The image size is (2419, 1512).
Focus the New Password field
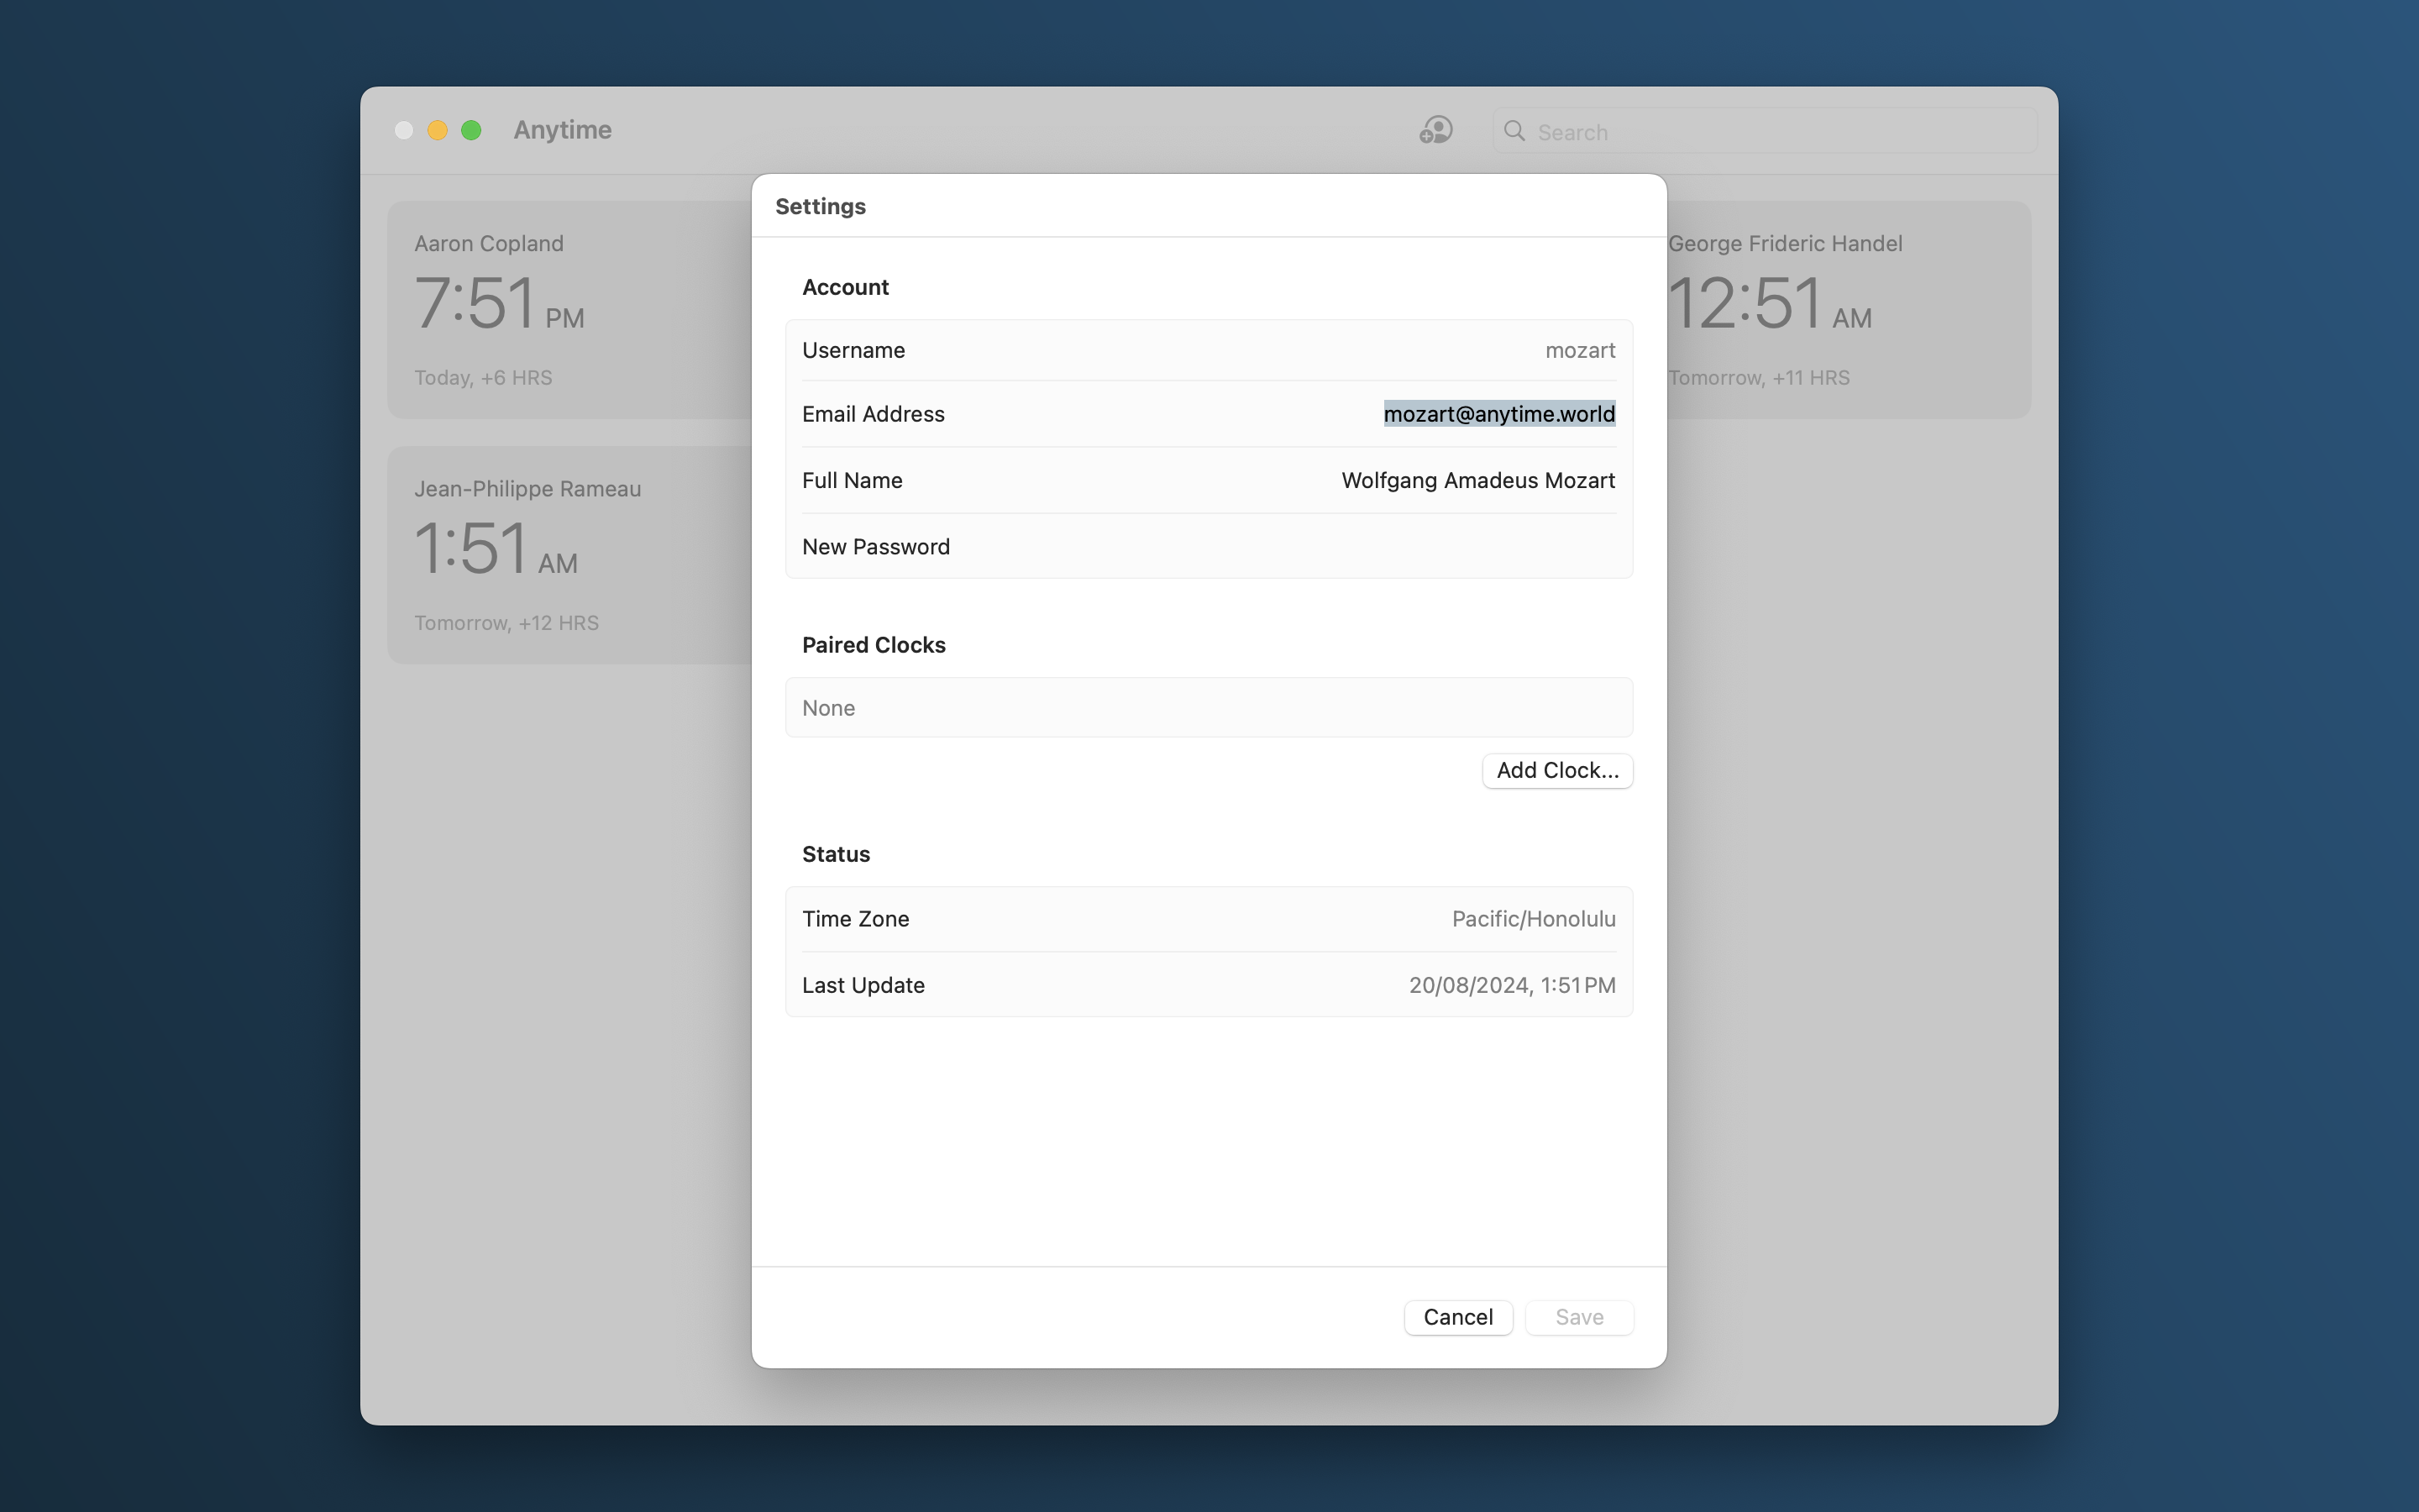click(x=1209, y=547)
